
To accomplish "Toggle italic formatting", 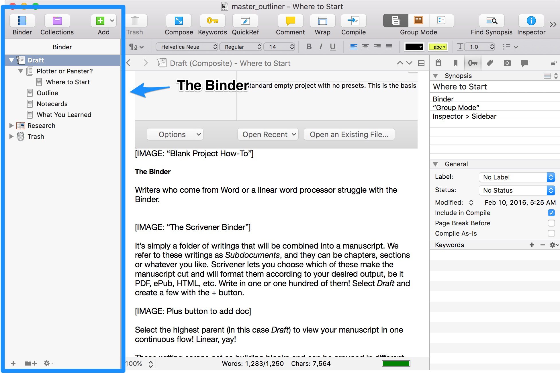I will pos(321,47).
